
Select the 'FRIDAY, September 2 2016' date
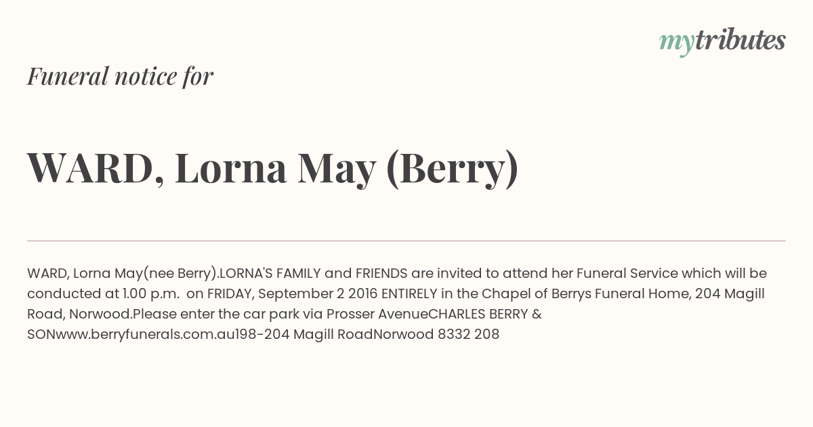(293, 293)
